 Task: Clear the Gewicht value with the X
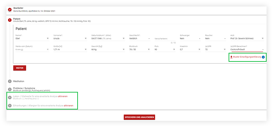pyautogui.click(x=124, y=50)
